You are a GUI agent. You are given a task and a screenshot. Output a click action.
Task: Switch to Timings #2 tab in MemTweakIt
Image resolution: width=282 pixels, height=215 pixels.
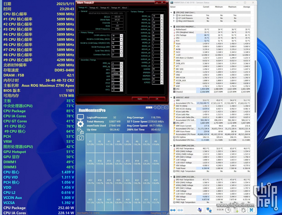[x=94, y=8]
